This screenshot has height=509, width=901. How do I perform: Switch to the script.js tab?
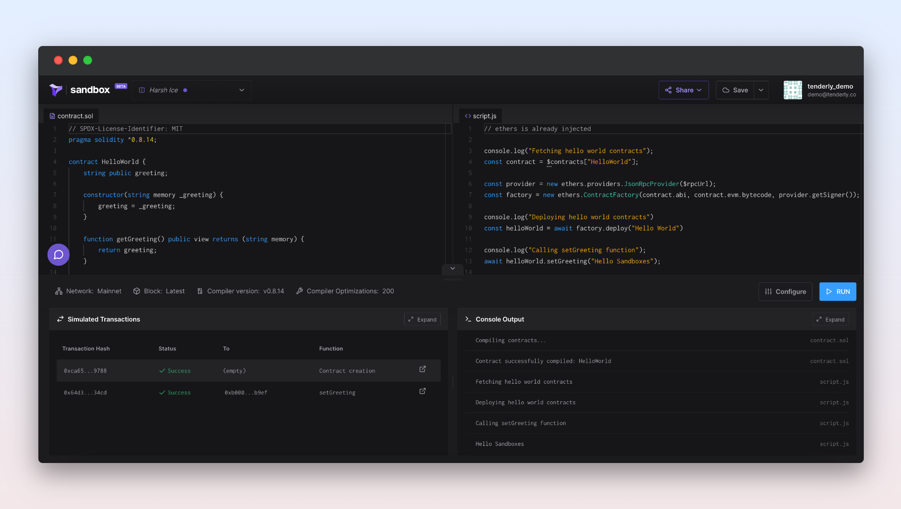481,116
